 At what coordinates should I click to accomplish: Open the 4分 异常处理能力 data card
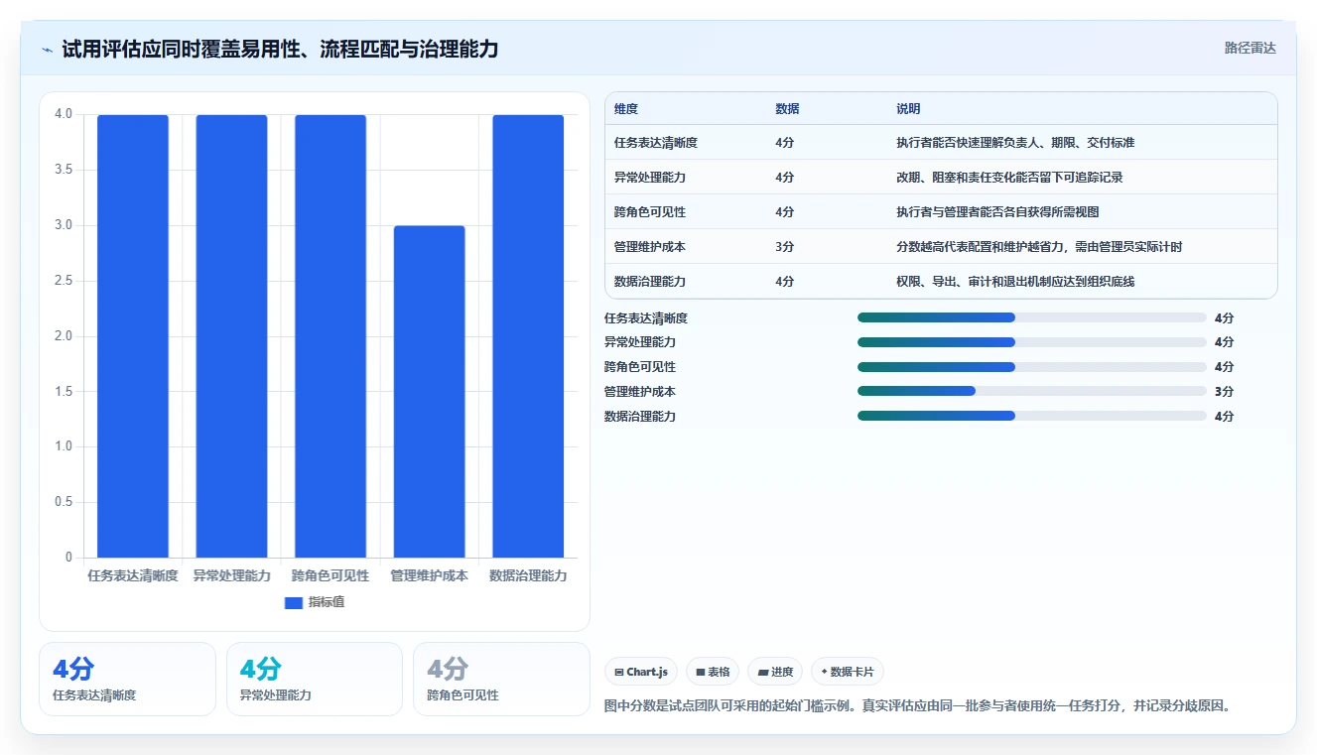click(315, 679)
